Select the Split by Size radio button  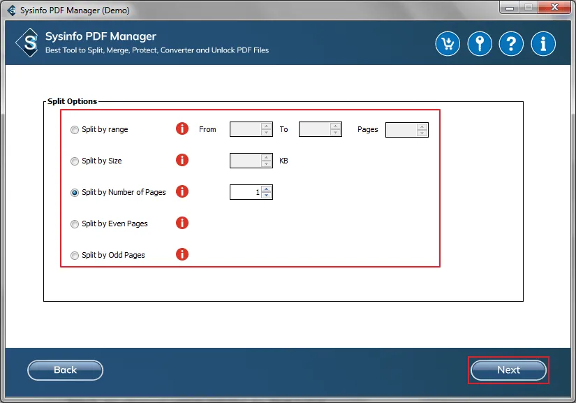[x=75, y=161]
